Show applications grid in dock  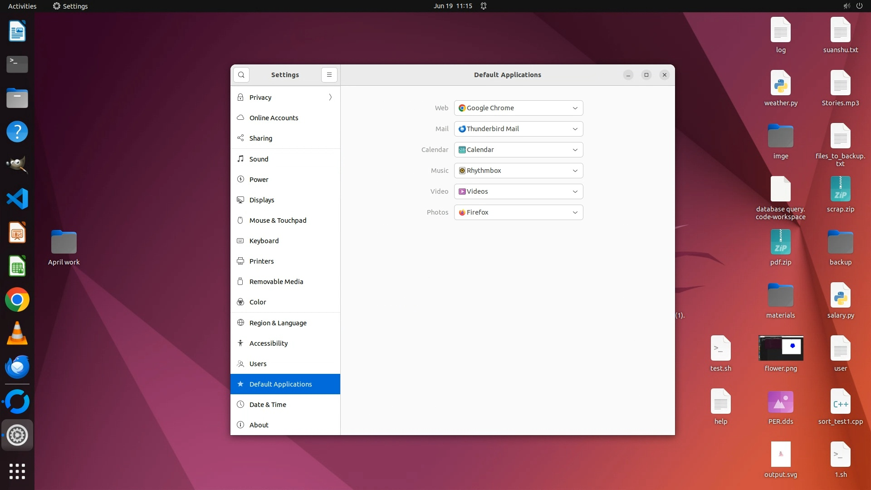17,471
